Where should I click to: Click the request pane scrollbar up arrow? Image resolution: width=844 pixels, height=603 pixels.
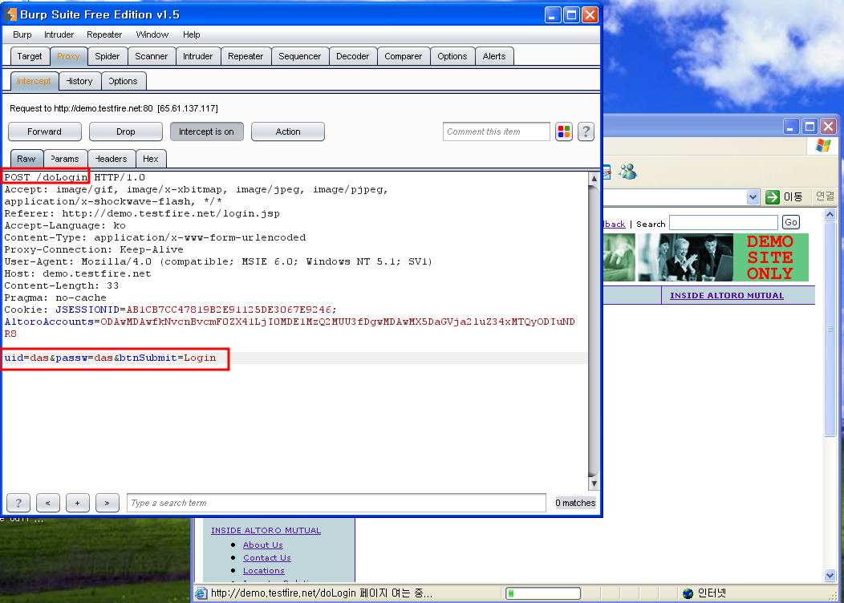594,179
